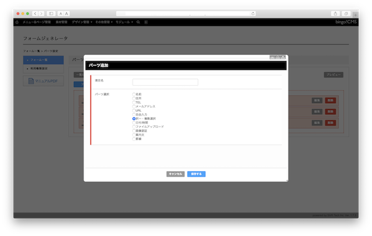Image resolution: width=372 pixels, height=236 pixels.
Task: Choose the TEL radio option
Action: [x=134, y=103]
